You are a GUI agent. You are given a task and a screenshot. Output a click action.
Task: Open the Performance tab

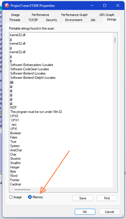point(40,15)
